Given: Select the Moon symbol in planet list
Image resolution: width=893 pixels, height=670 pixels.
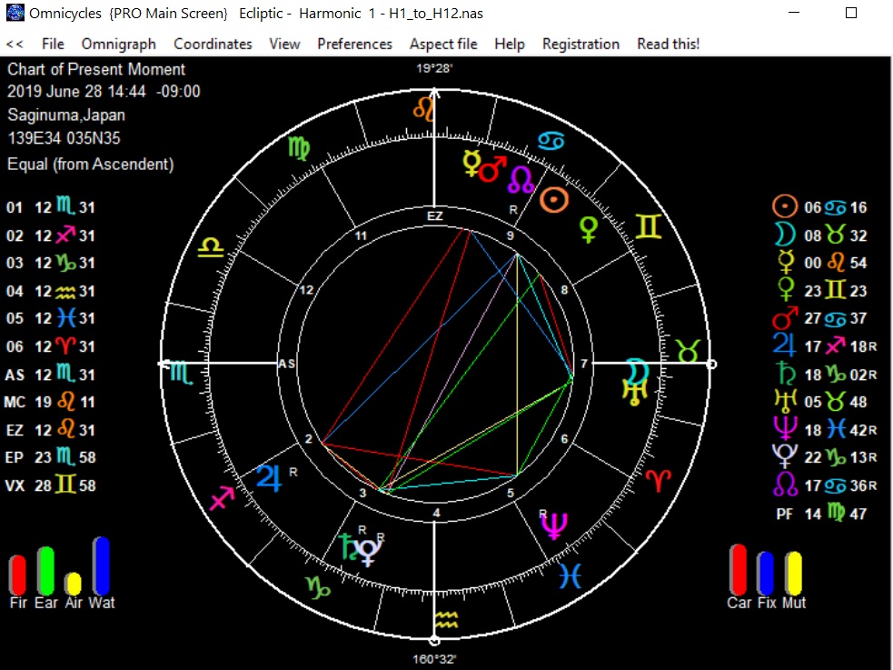Looking at the screenshot, I should pyautogui.click(x=783, y=235).
